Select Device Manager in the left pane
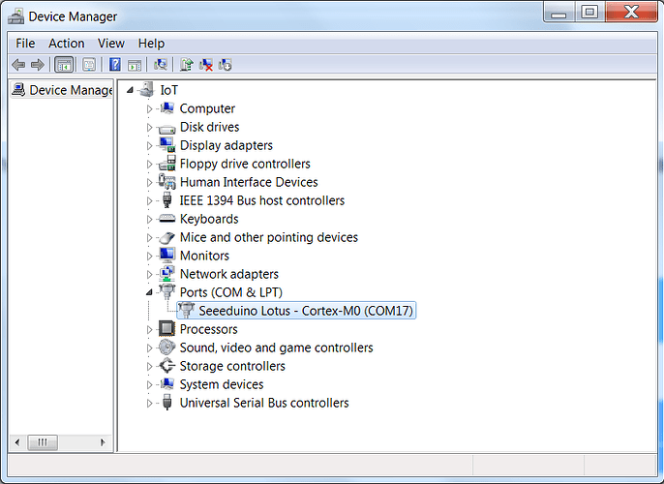The height and width of the screenshot is (484, 664). tap(71, 90)
